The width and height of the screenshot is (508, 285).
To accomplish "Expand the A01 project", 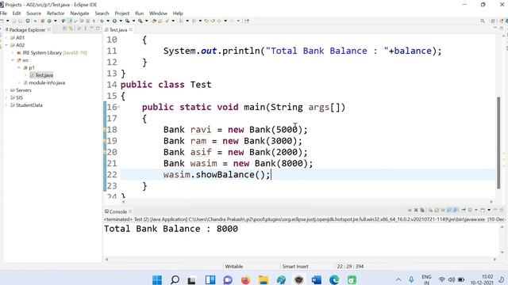I will click(6, 37).
